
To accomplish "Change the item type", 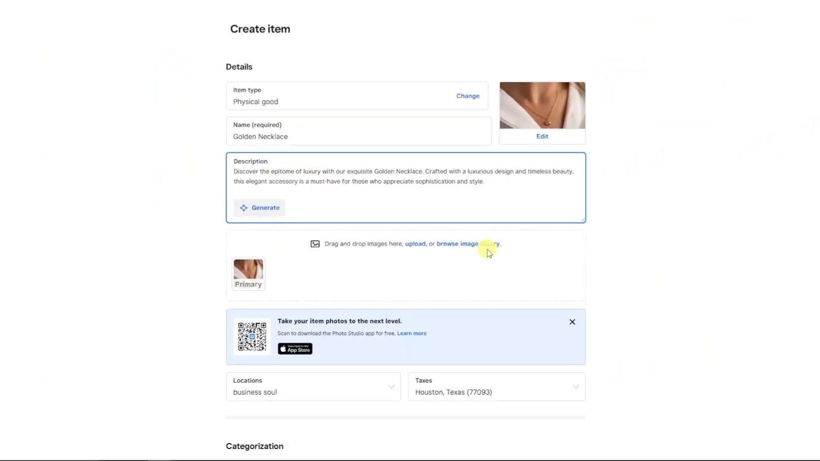I will [x=467, y=96].
